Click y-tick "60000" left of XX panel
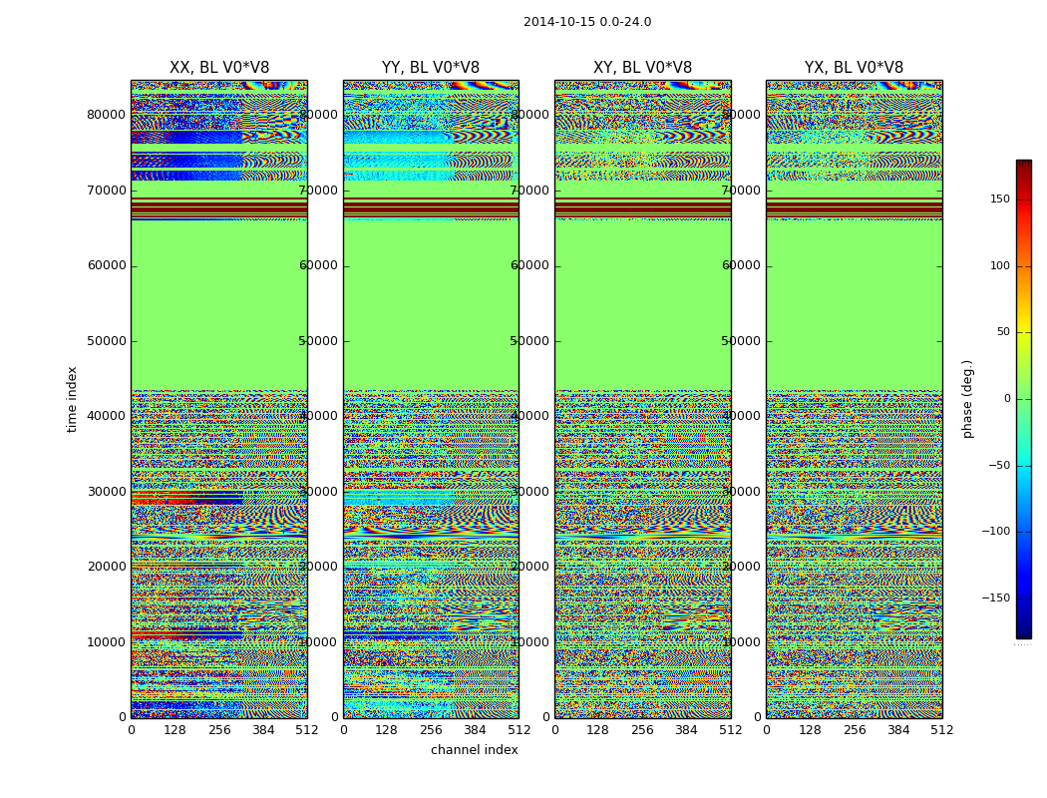1047x798 pixels. pos(106,265)
